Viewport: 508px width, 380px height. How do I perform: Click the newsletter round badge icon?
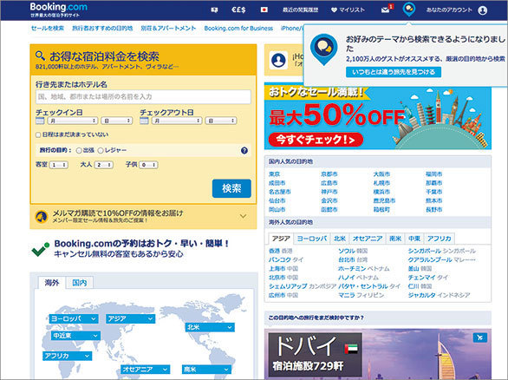coord(42,216)
